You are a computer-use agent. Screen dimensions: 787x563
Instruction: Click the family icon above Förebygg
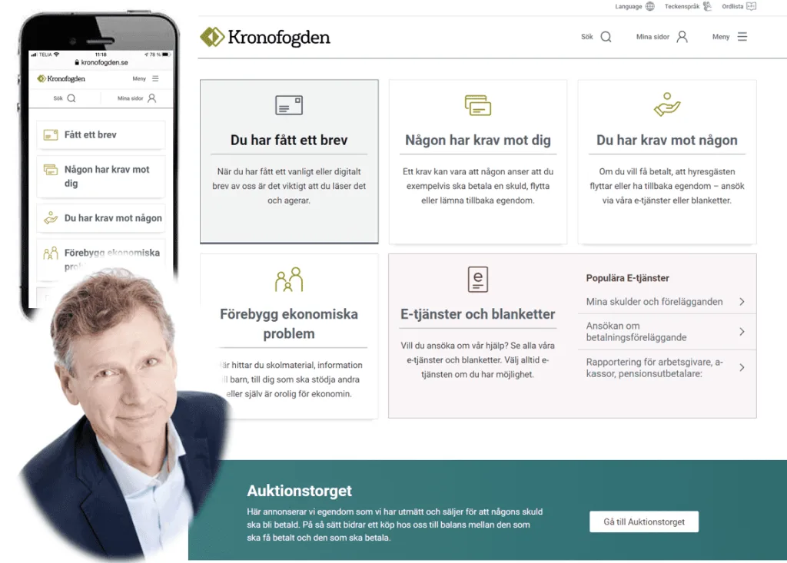pos(289,280)
